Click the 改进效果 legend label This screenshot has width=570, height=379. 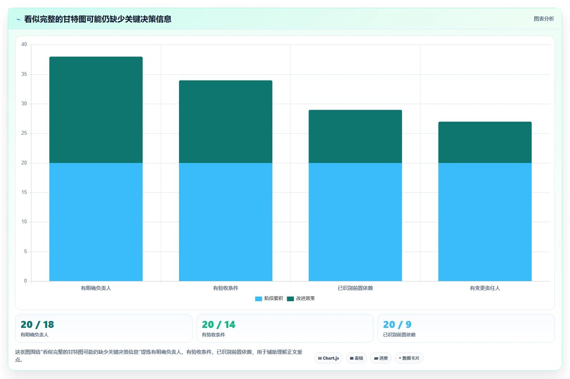tap(305, 298)
